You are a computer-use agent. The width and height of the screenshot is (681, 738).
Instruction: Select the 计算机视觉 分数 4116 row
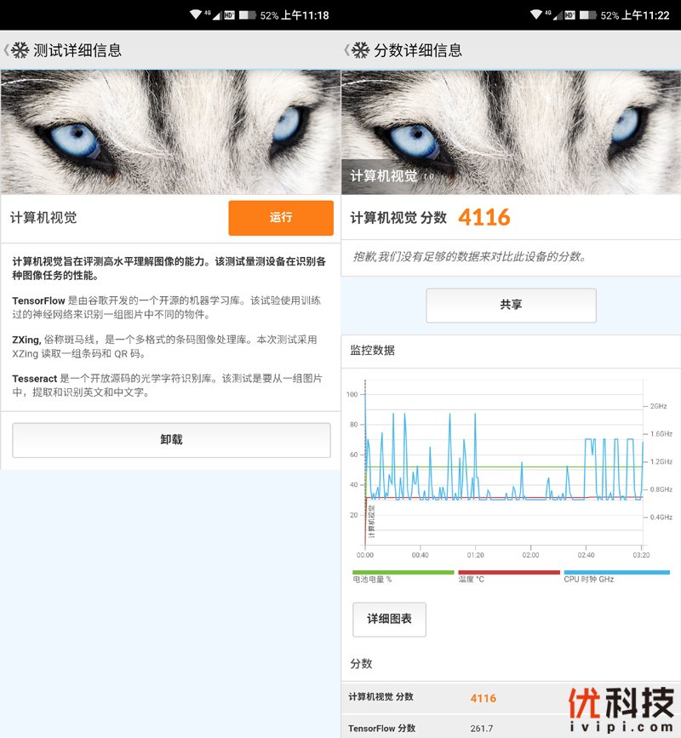coord(511,697)
